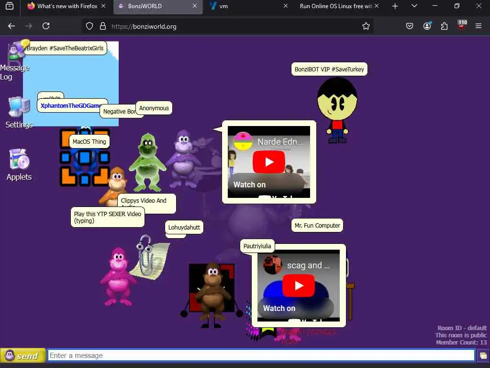Click the BonziBOT VIP stick-figure character
The width and height of the screenshot is (490, 368).
point(337,110)
